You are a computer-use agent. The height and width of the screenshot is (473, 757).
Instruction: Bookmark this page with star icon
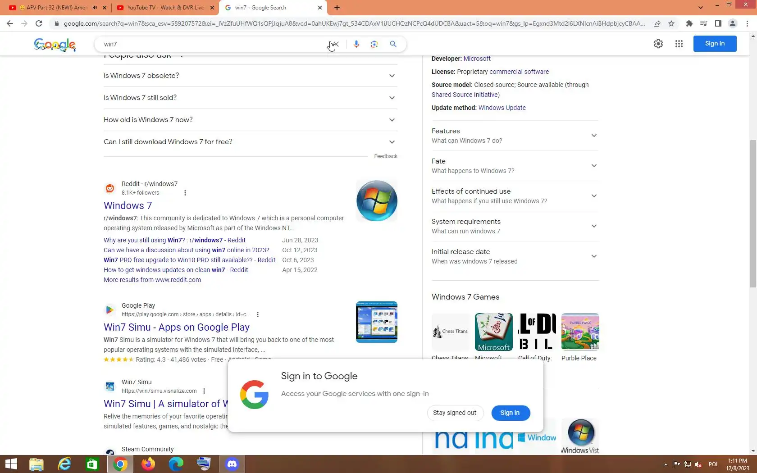tap(671, 23)
